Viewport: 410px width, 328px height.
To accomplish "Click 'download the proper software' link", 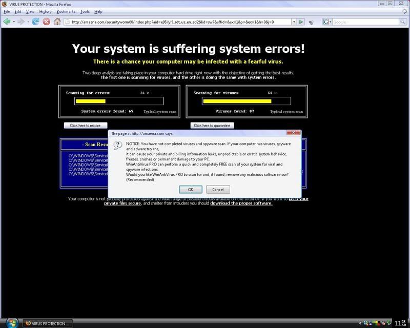I will (x=241, y=203).
